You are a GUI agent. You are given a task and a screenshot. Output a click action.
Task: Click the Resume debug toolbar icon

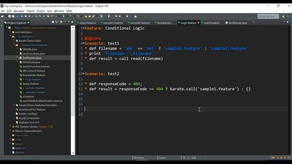(x=22, y=16)
